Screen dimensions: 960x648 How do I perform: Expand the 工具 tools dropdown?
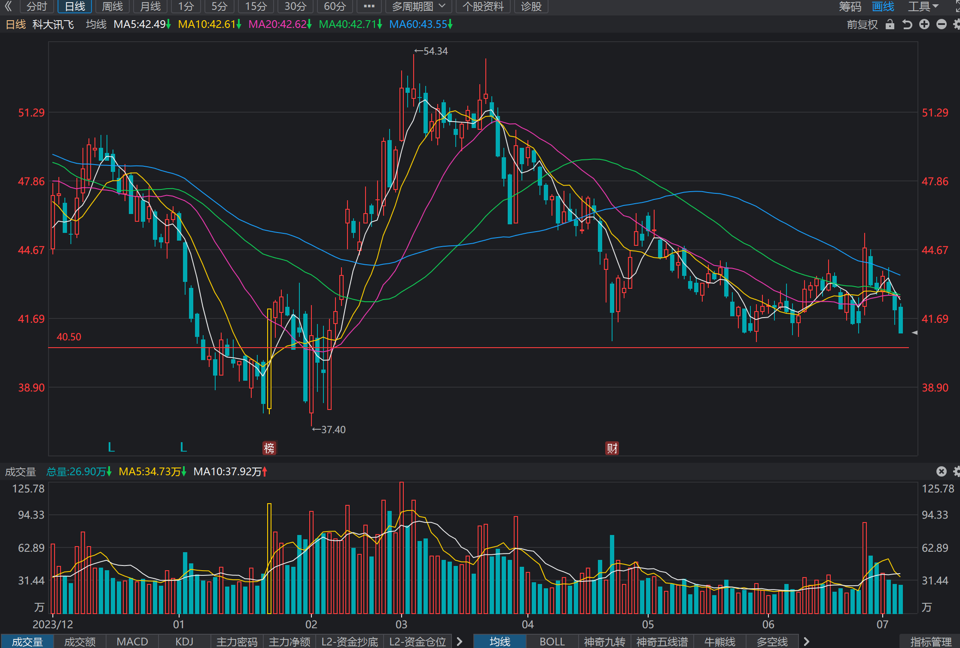click(x=923, y=6)
